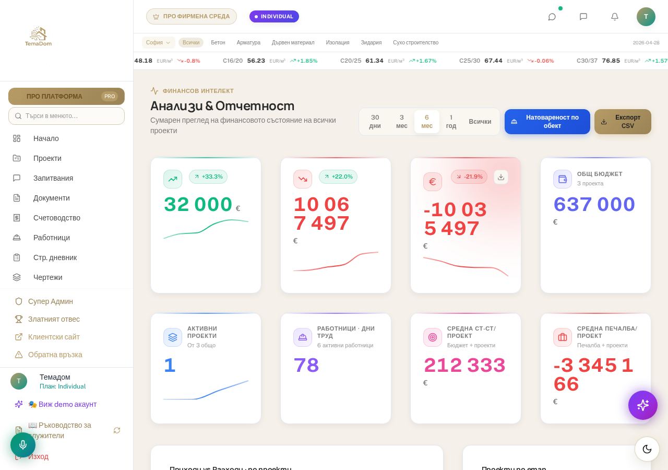Select the 30 дни period
This screenshot has width=668, height=470.
pos(375,122)
